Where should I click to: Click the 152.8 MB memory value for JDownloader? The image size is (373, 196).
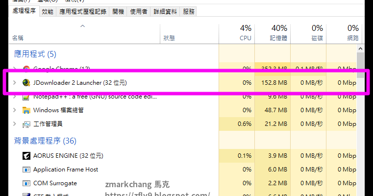[x=274, y=82]
